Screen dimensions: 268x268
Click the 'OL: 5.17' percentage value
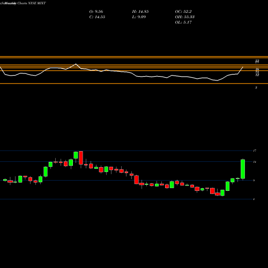[183, 23]
